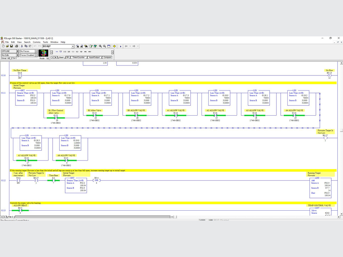Paste from clipboard
The image size is (343, 257).
pyautogui.click(x=30, y=46)
